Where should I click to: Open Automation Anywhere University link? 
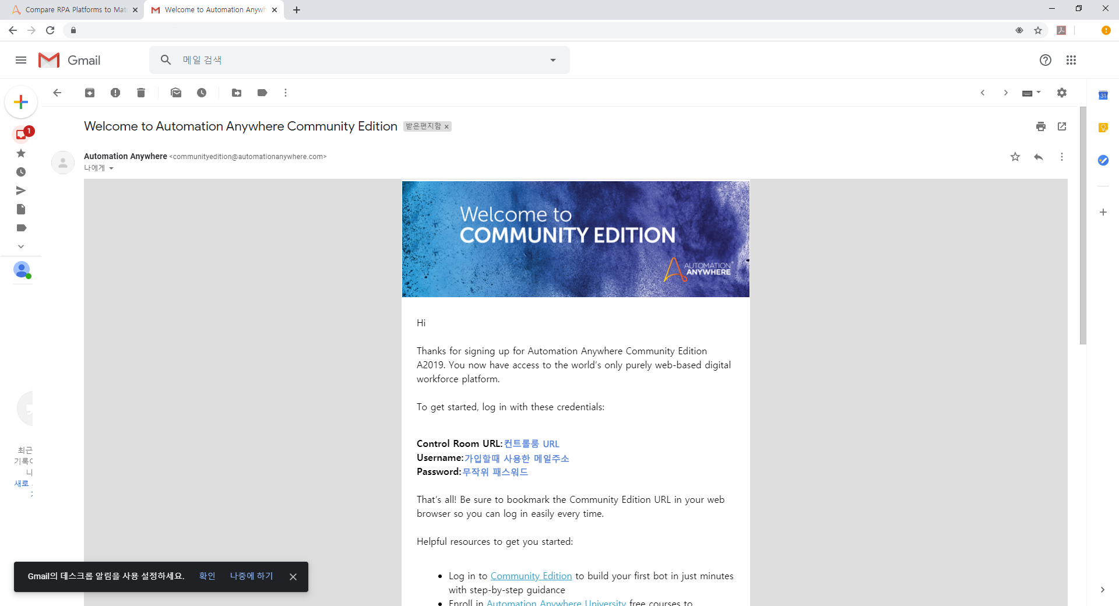[x=556, y=603]
